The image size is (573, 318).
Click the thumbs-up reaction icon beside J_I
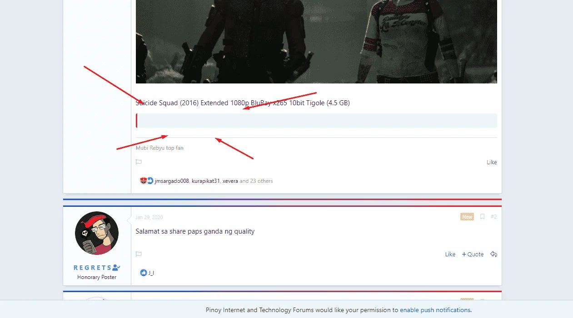tap(144, 273)
